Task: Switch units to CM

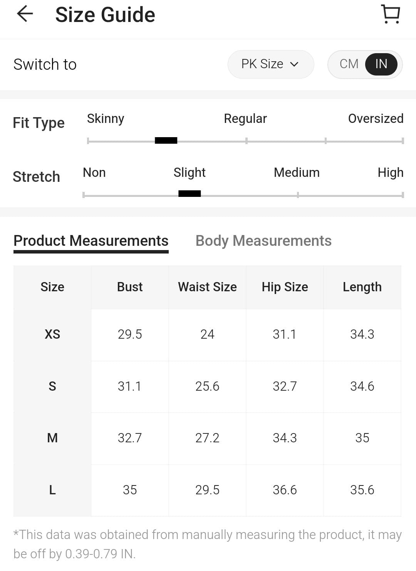Action: 349,64
